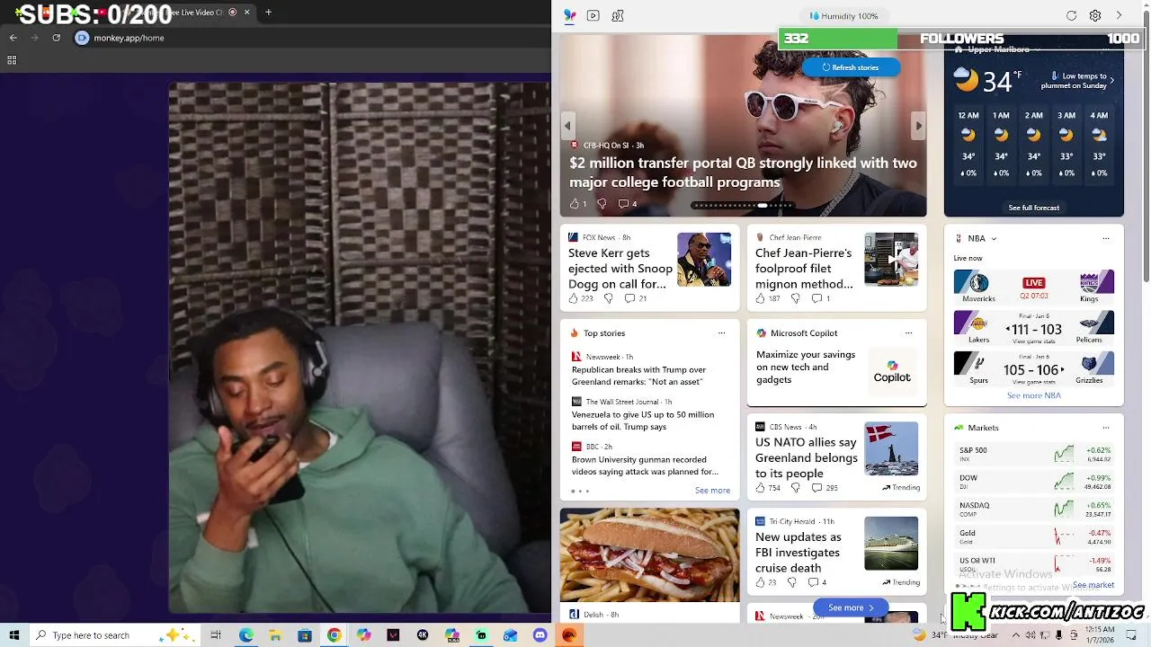Image resolution: width=1151 pixels, height=647 pixels.
Task: Open Chef Jean-Pierre filet mignon article
Action: pyautogui.click(x=804, y=268)
